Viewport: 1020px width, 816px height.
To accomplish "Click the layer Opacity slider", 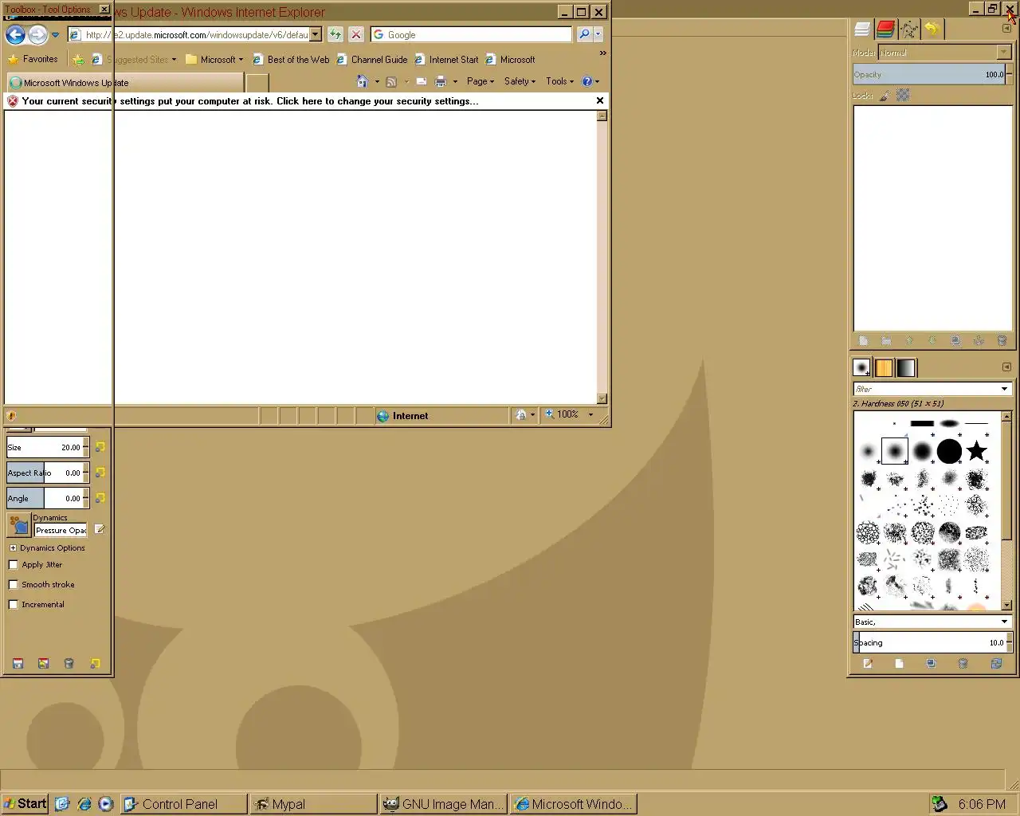I will tap(929, 74).
